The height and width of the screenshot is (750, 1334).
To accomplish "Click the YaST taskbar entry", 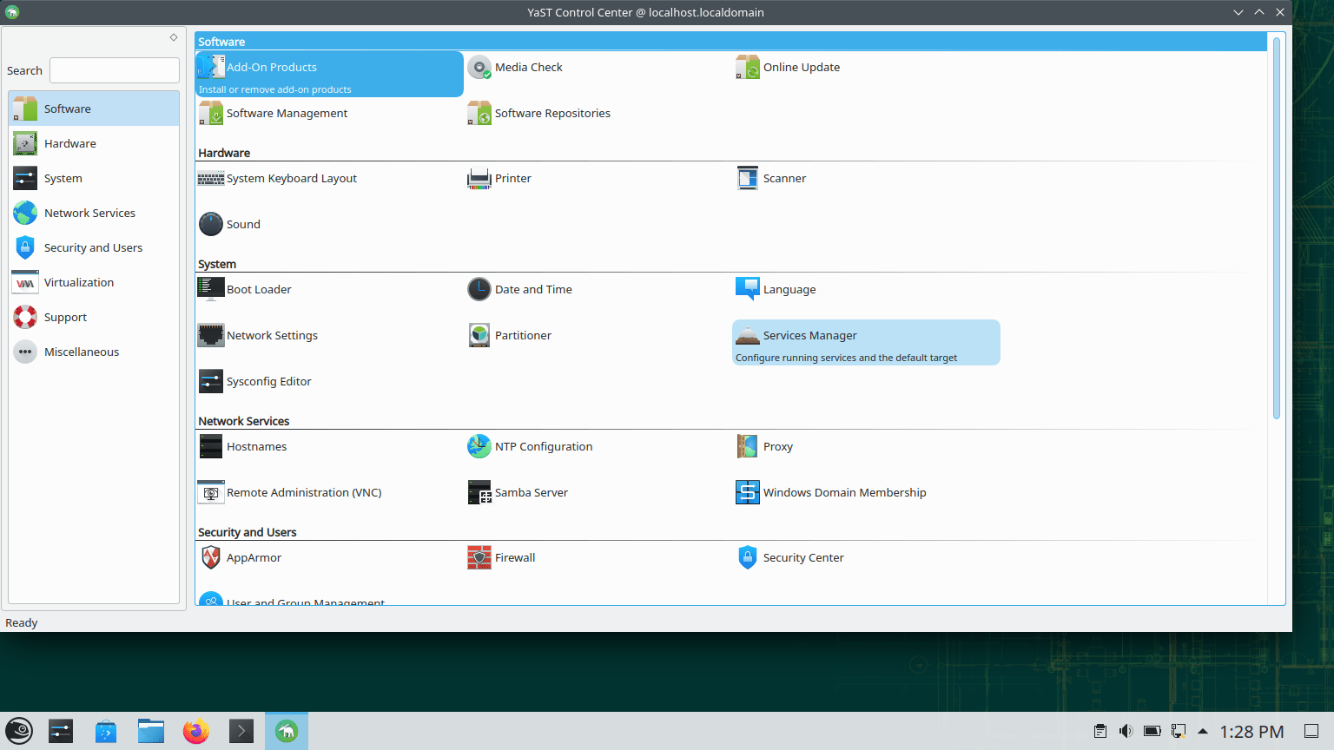I will click(x=287, y=731).
